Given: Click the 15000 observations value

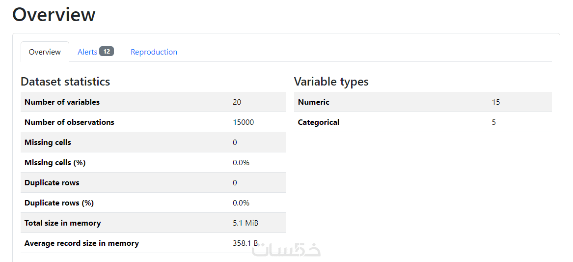Looking at the screenshot, I should click(x=243, y=122).
